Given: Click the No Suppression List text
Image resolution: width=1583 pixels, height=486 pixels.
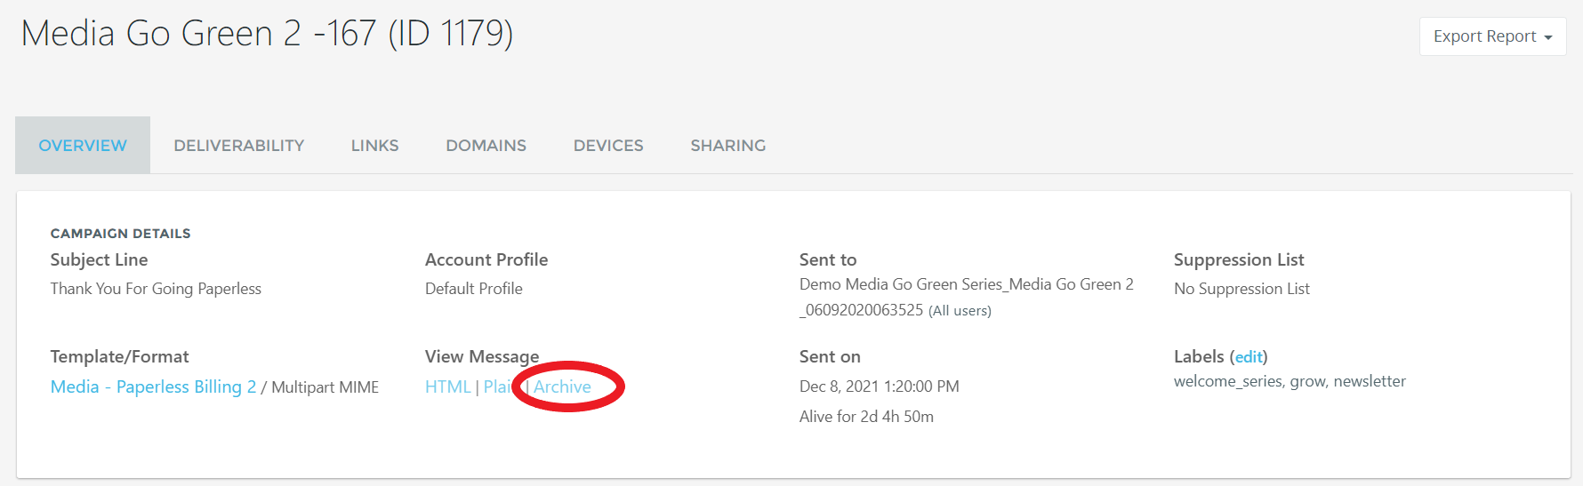Looking at the screenshot, I should [1241, 289].
